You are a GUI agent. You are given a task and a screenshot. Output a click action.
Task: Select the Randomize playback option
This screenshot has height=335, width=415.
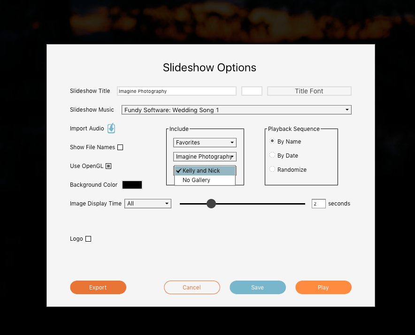[272, 169]
